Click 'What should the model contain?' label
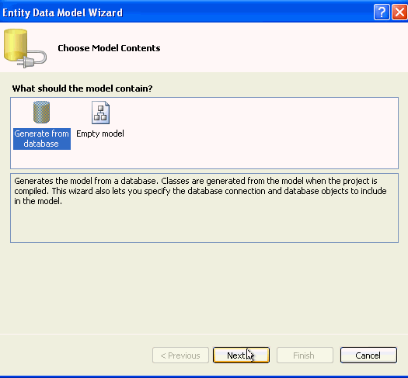The width and height of the screenshot is (408, 378). pos(82,88)
